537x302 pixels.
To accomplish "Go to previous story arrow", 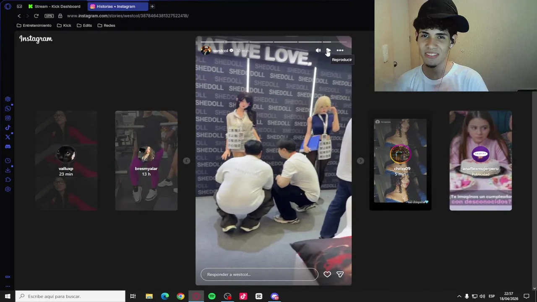I will pyautogui.click(x=187, y=161).
